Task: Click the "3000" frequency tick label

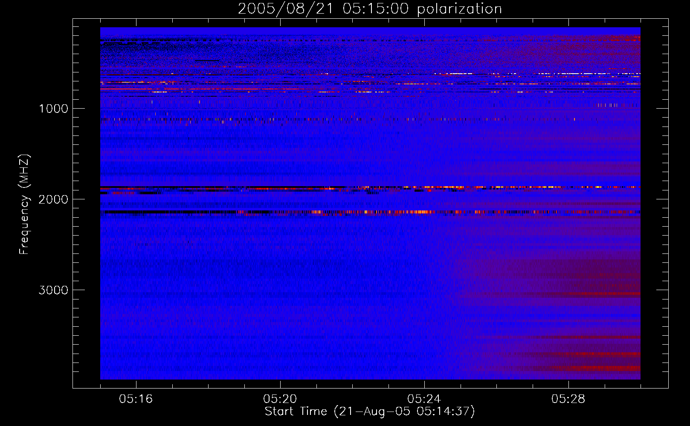Action: click(x=53, y=290)
